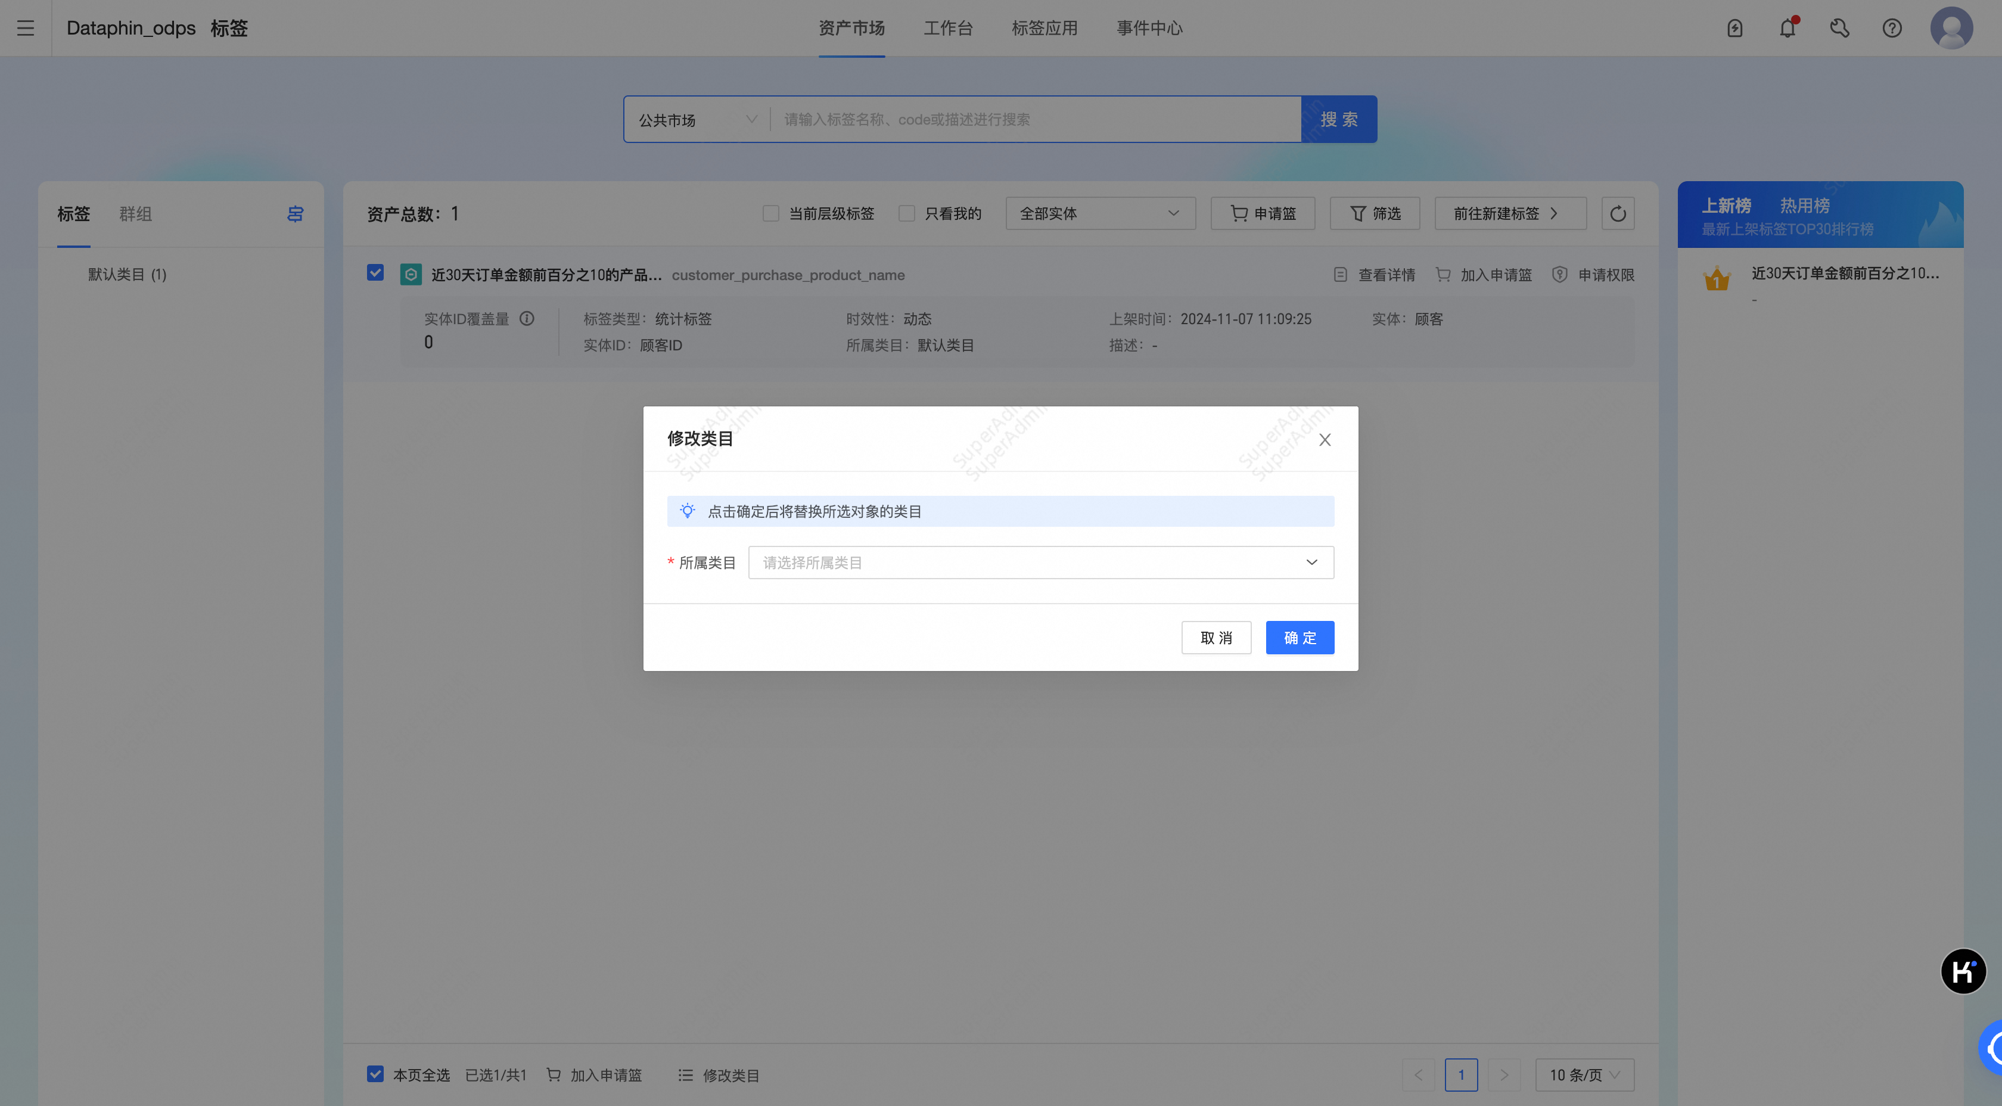
Task: Open the navigation hamburger menu
Action: (x=25, y=28)
